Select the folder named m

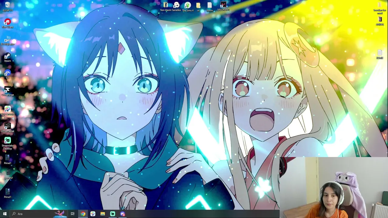pos(198,7)
